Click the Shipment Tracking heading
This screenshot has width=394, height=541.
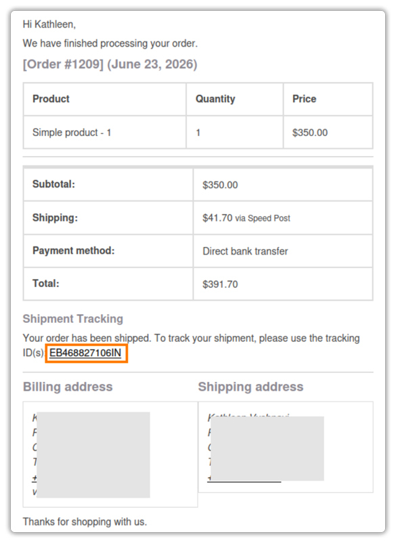73,319
